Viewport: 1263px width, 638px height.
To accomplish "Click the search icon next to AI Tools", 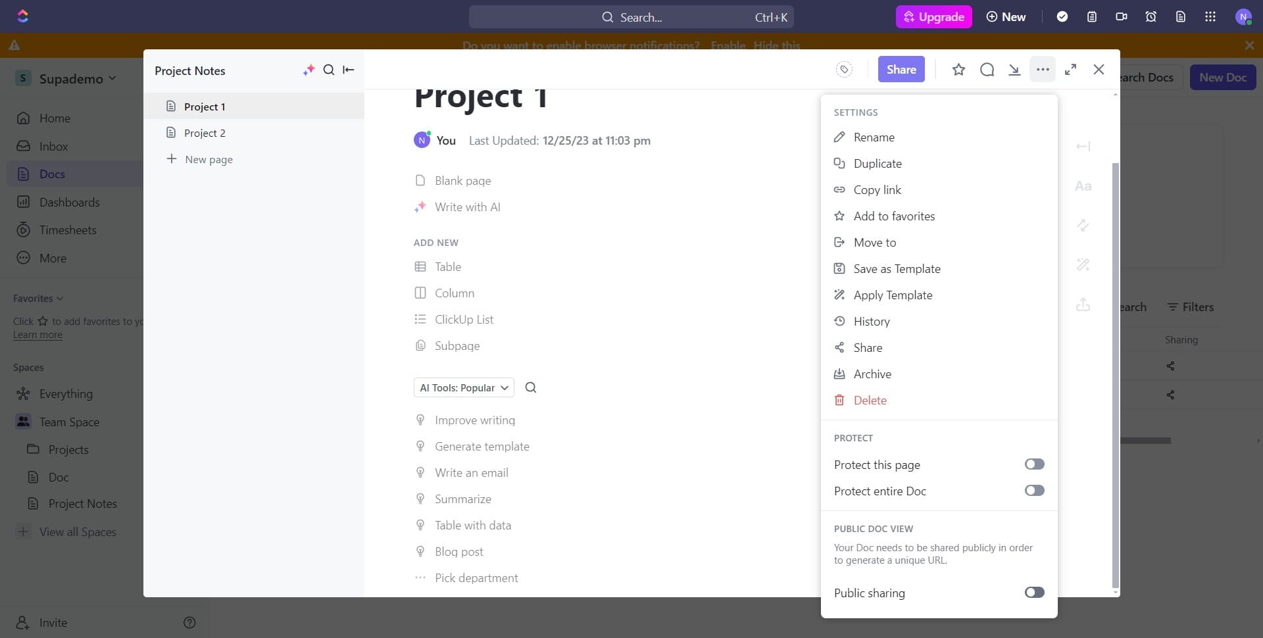I will [531, 387].
